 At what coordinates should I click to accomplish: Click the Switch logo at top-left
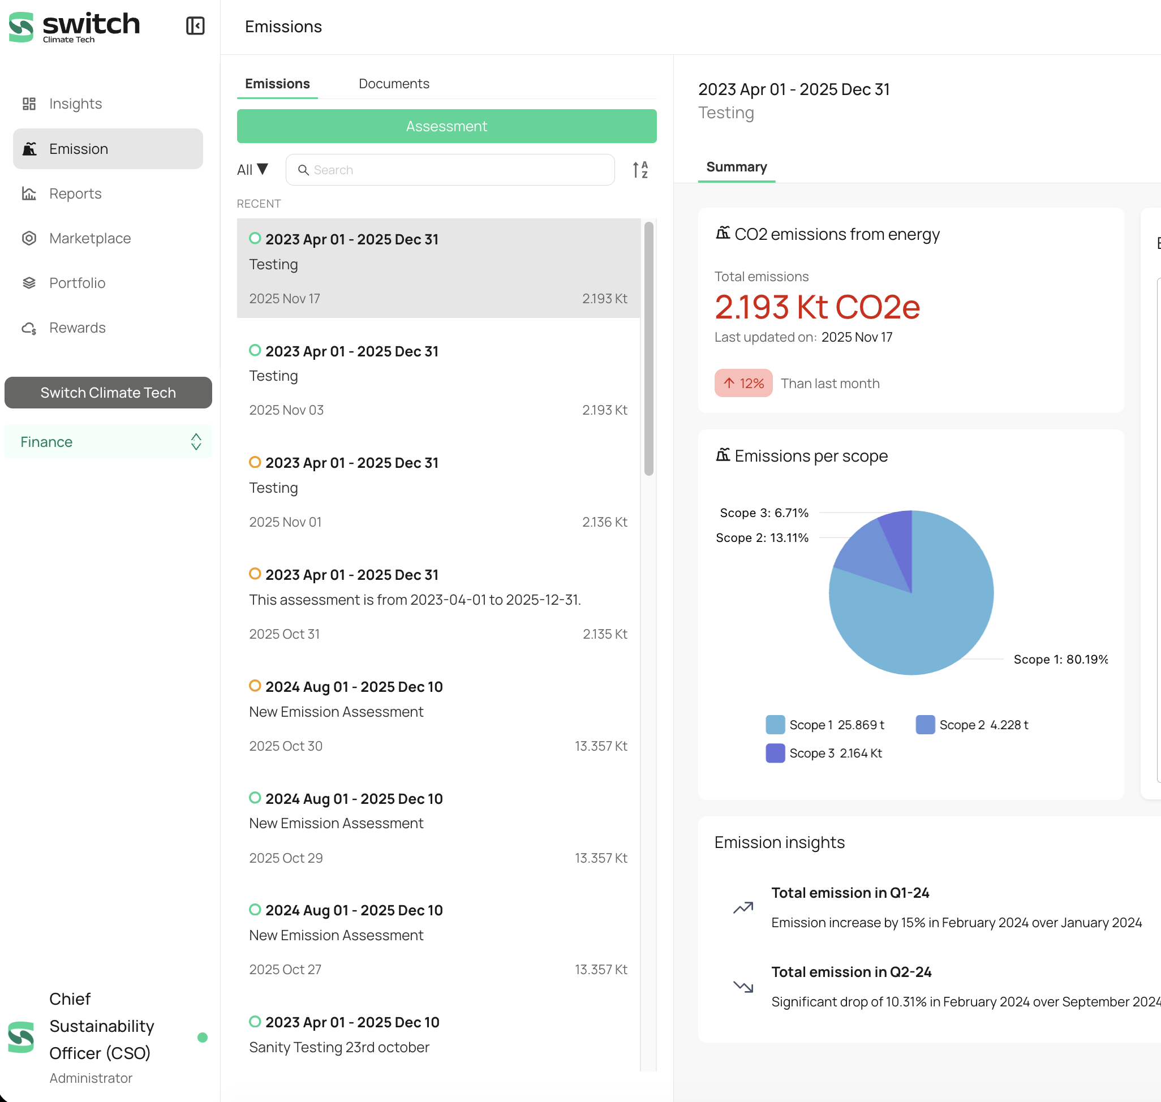75,27
